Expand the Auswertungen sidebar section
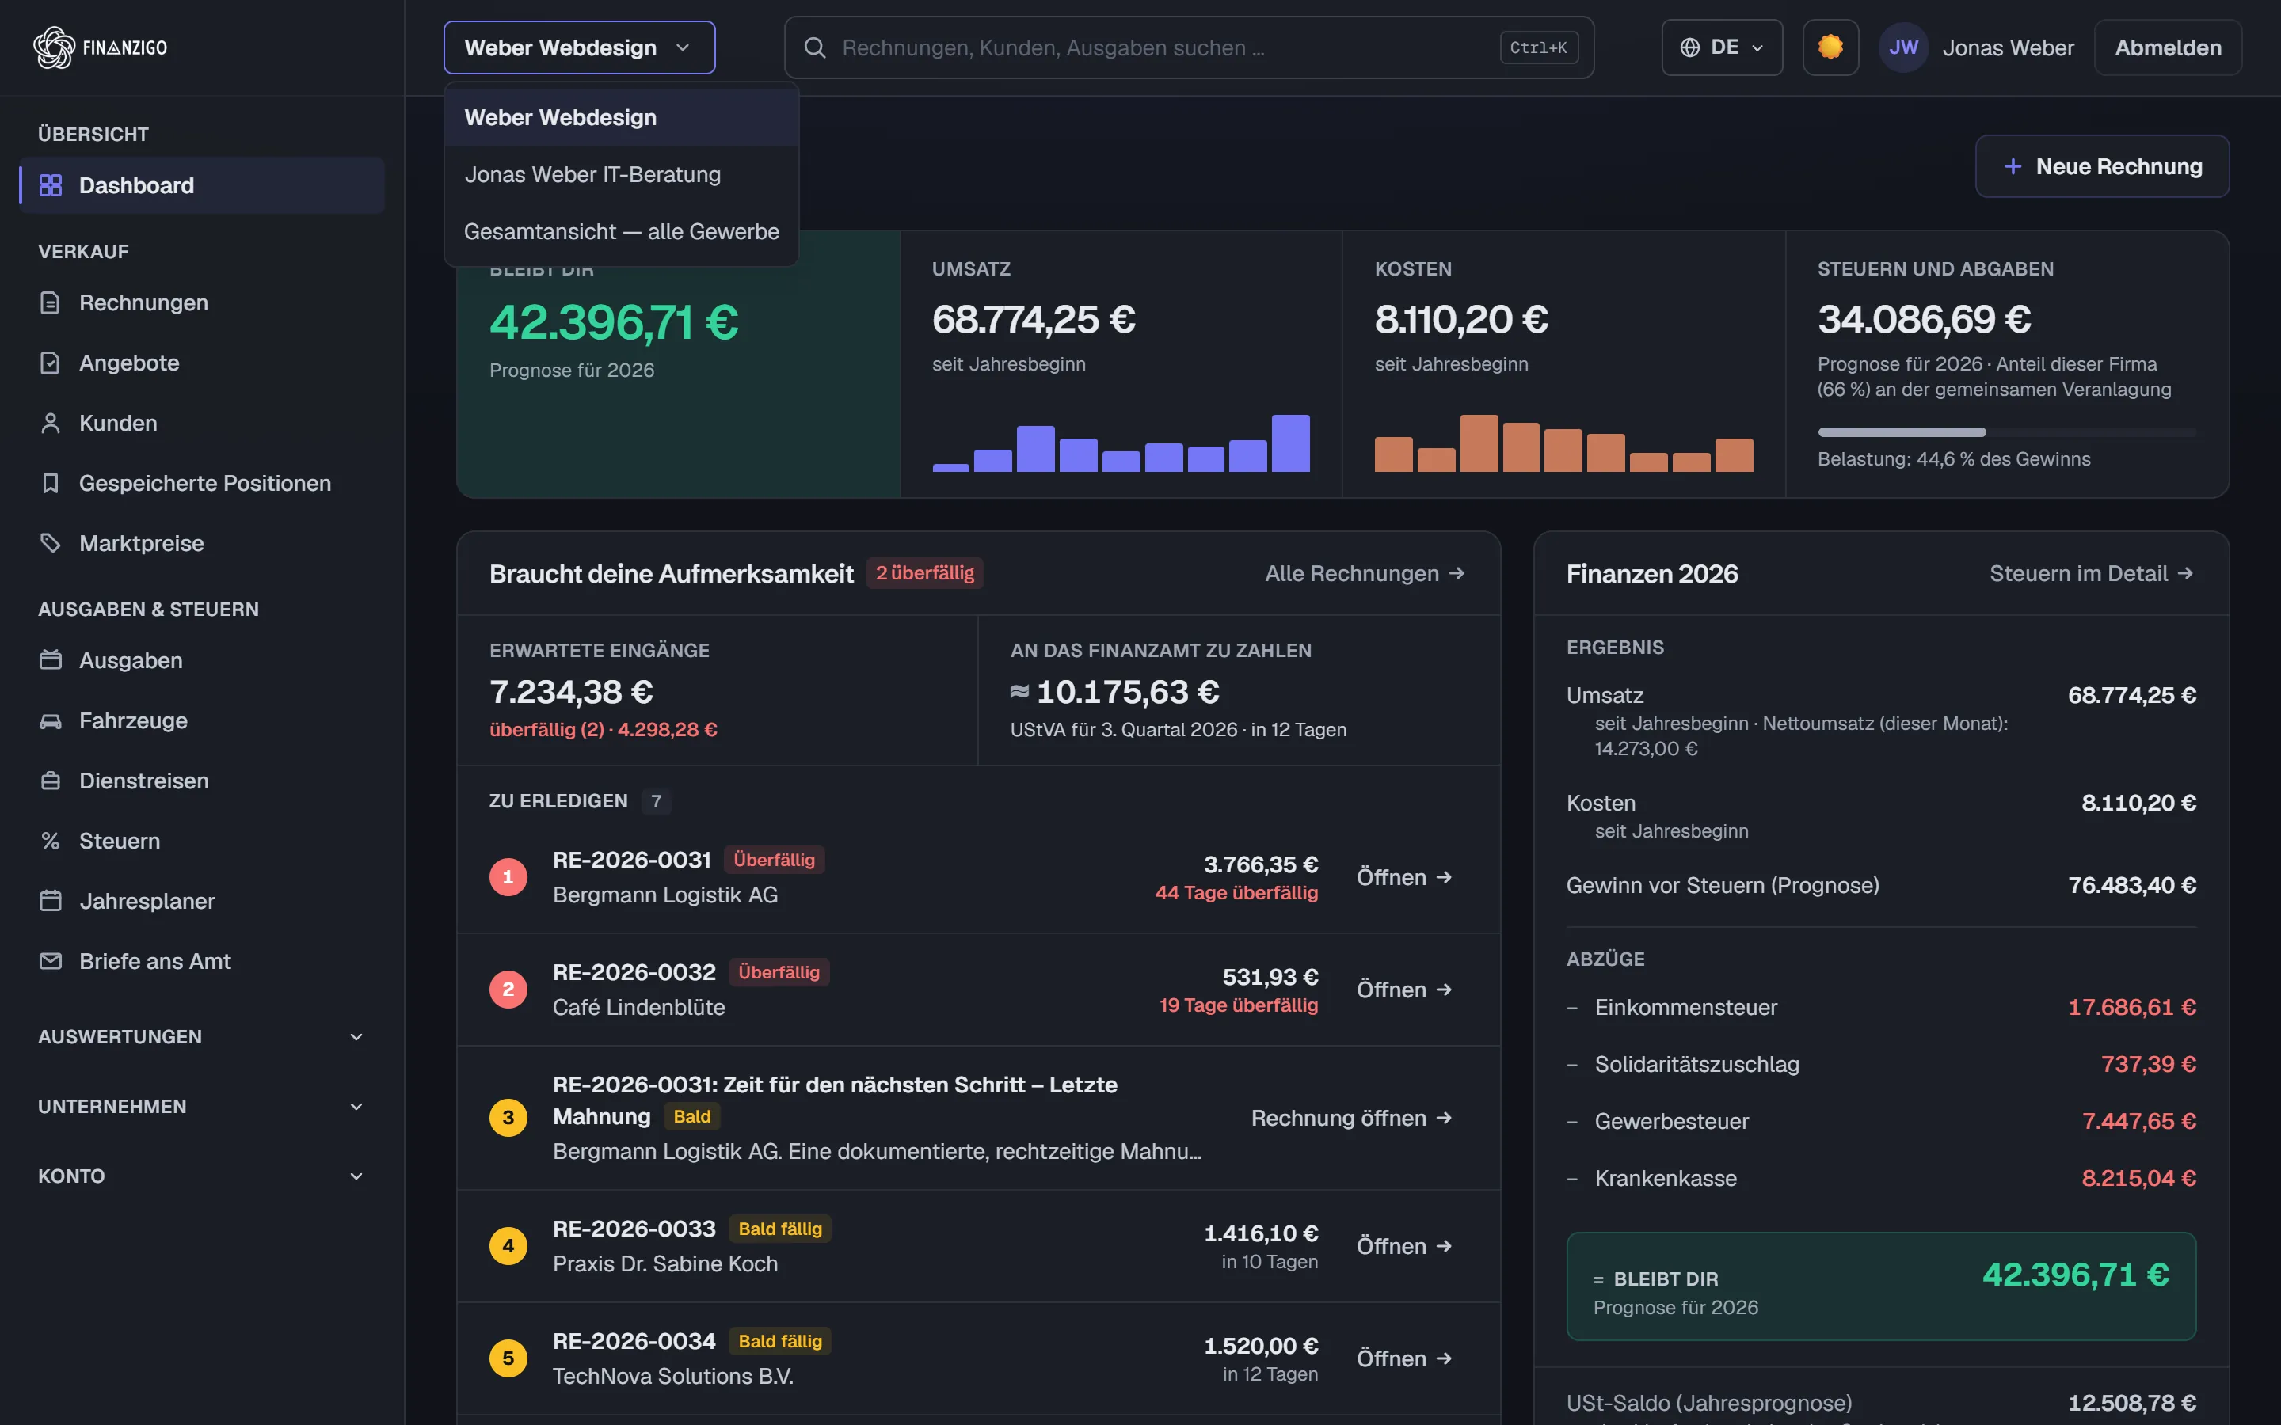The height and width of the screenshot is (1425, 2281). click(200, 1037)
